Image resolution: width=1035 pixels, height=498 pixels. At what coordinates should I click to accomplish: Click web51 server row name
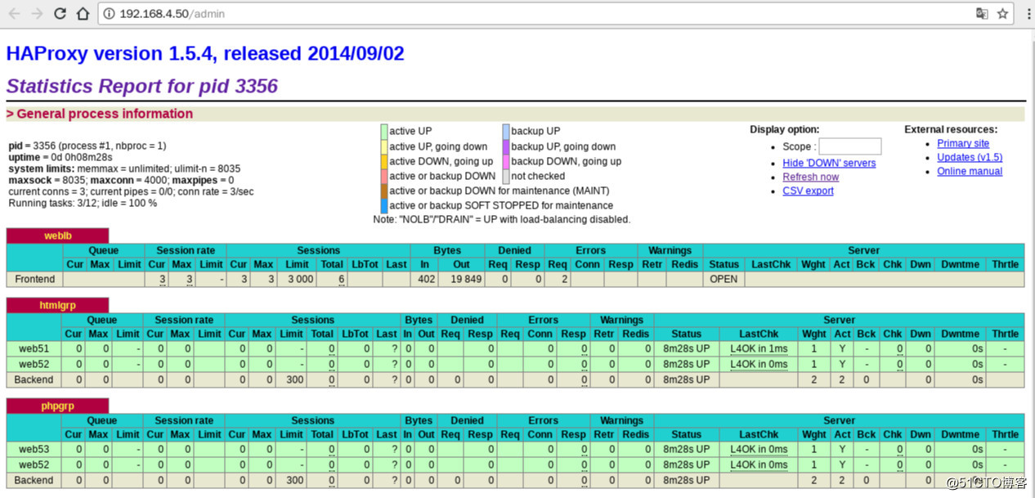pyautogui.click(x=34, y=348)
